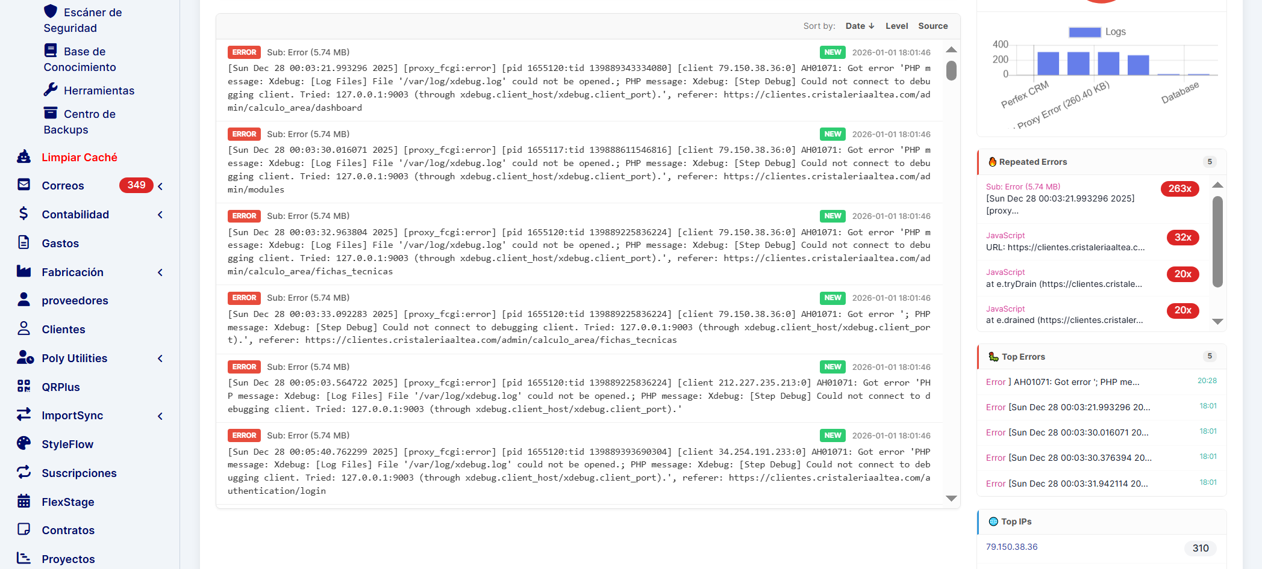
Task: Toggle the Logs legend swatch in chart
Action: pyautogui.click(x=1084, y=32)
